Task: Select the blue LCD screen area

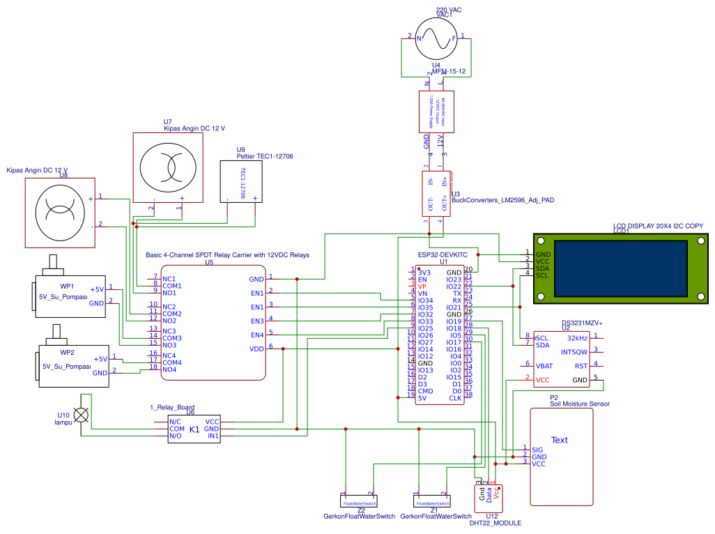Action: click(x=621, y=268)
